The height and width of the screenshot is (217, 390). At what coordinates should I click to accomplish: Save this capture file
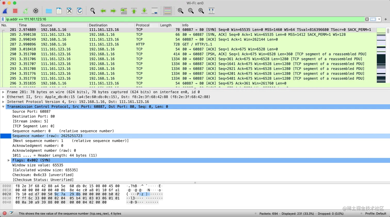[x=59, y=11]
